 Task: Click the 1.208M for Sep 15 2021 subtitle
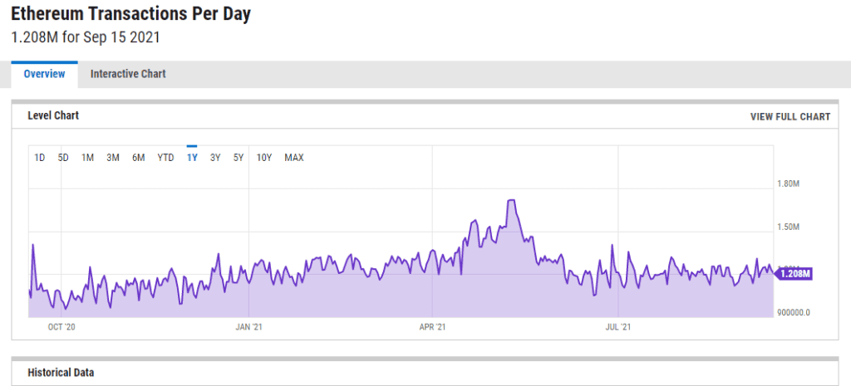86,38
